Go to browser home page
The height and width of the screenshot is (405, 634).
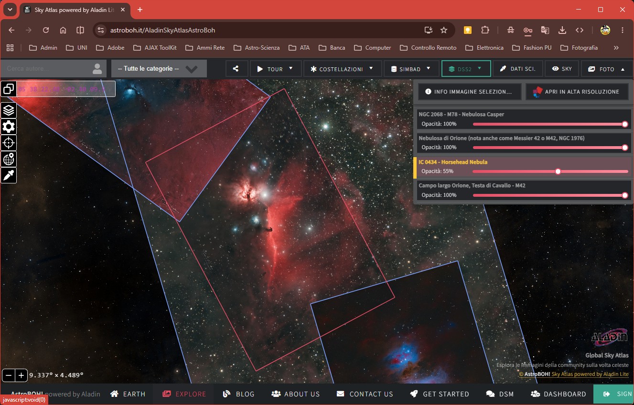[x=63, y=30]
